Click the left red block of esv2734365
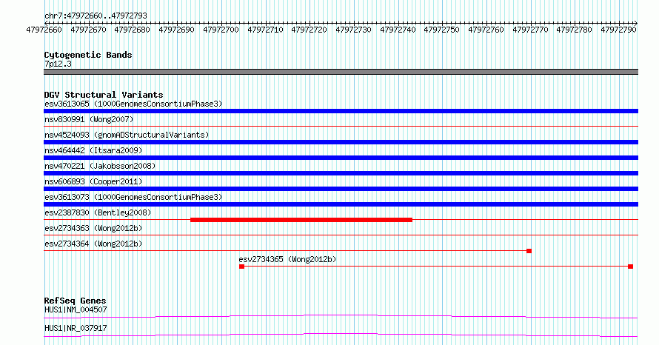The image size is (659, 345). [241, 267]
